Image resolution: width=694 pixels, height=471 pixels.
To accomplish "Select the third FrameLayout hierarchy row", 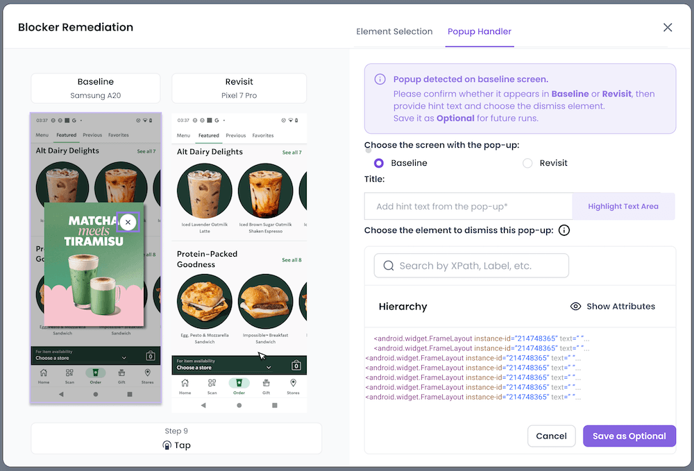I will [473, 358].
